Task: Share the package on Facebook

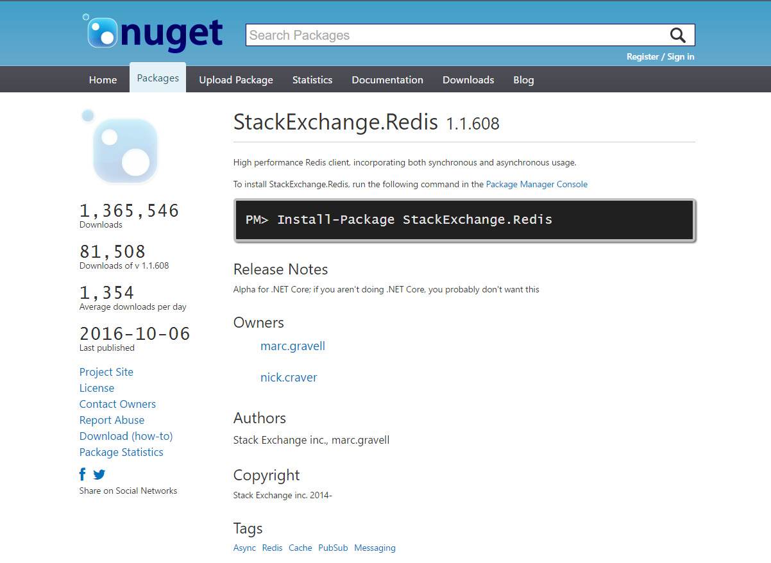Action: (82, 474)
